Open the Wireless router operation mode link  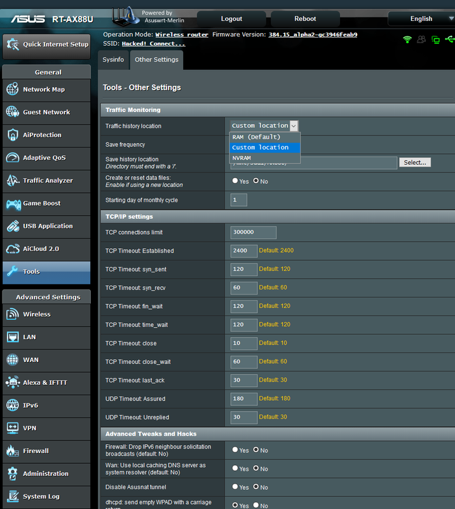(x=182, y=35)
